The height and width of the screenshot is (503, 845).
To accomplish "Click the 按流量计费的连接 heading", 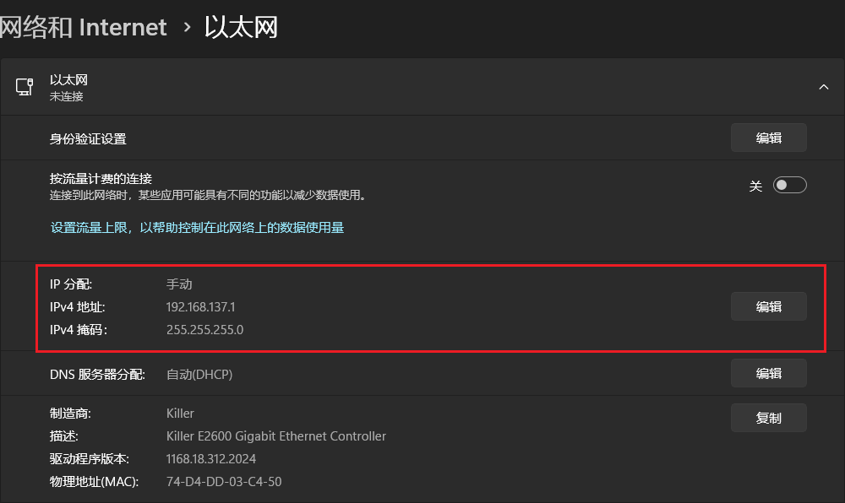I will [101, 179].
